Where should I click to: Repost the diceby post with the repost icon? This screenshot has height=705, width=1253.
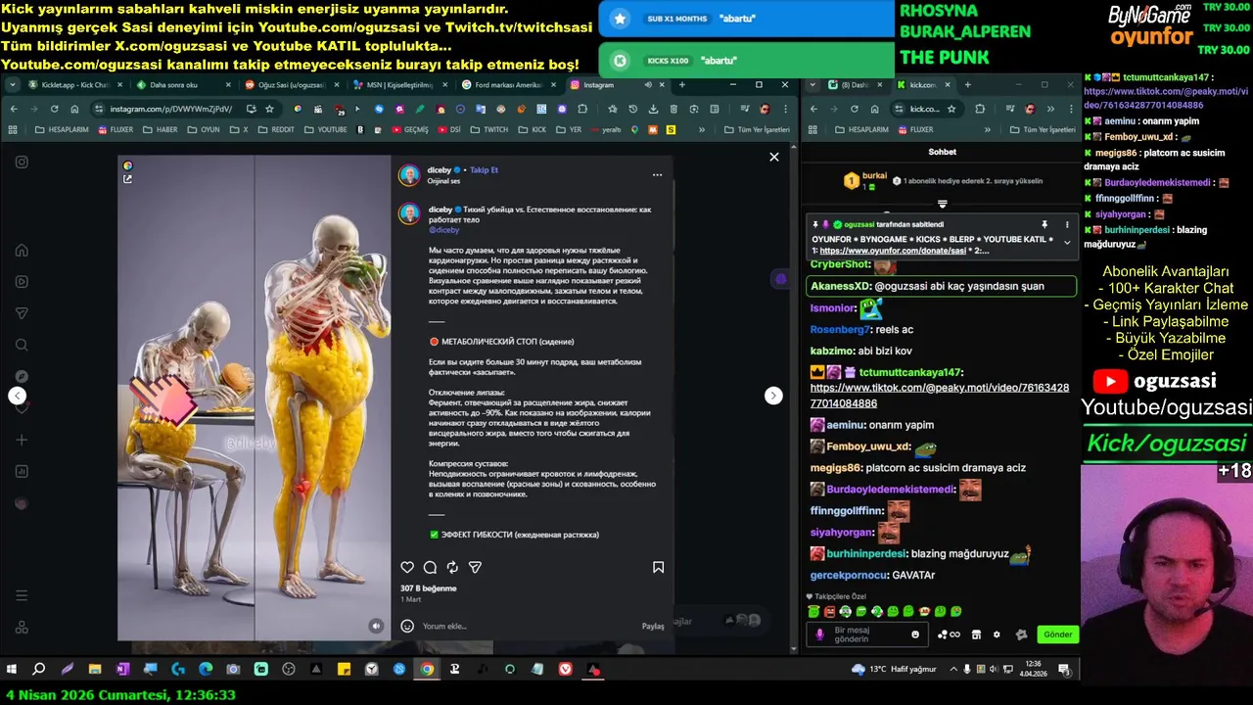tap(452, 567)
